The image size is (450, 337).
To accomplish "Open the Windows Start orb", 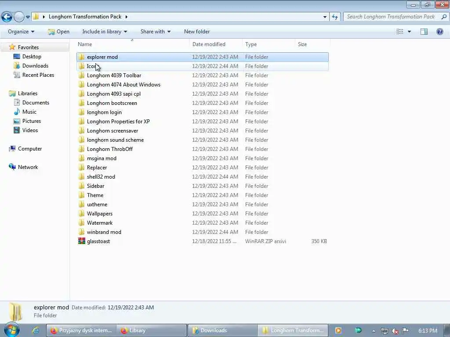I will click(11, 330).
